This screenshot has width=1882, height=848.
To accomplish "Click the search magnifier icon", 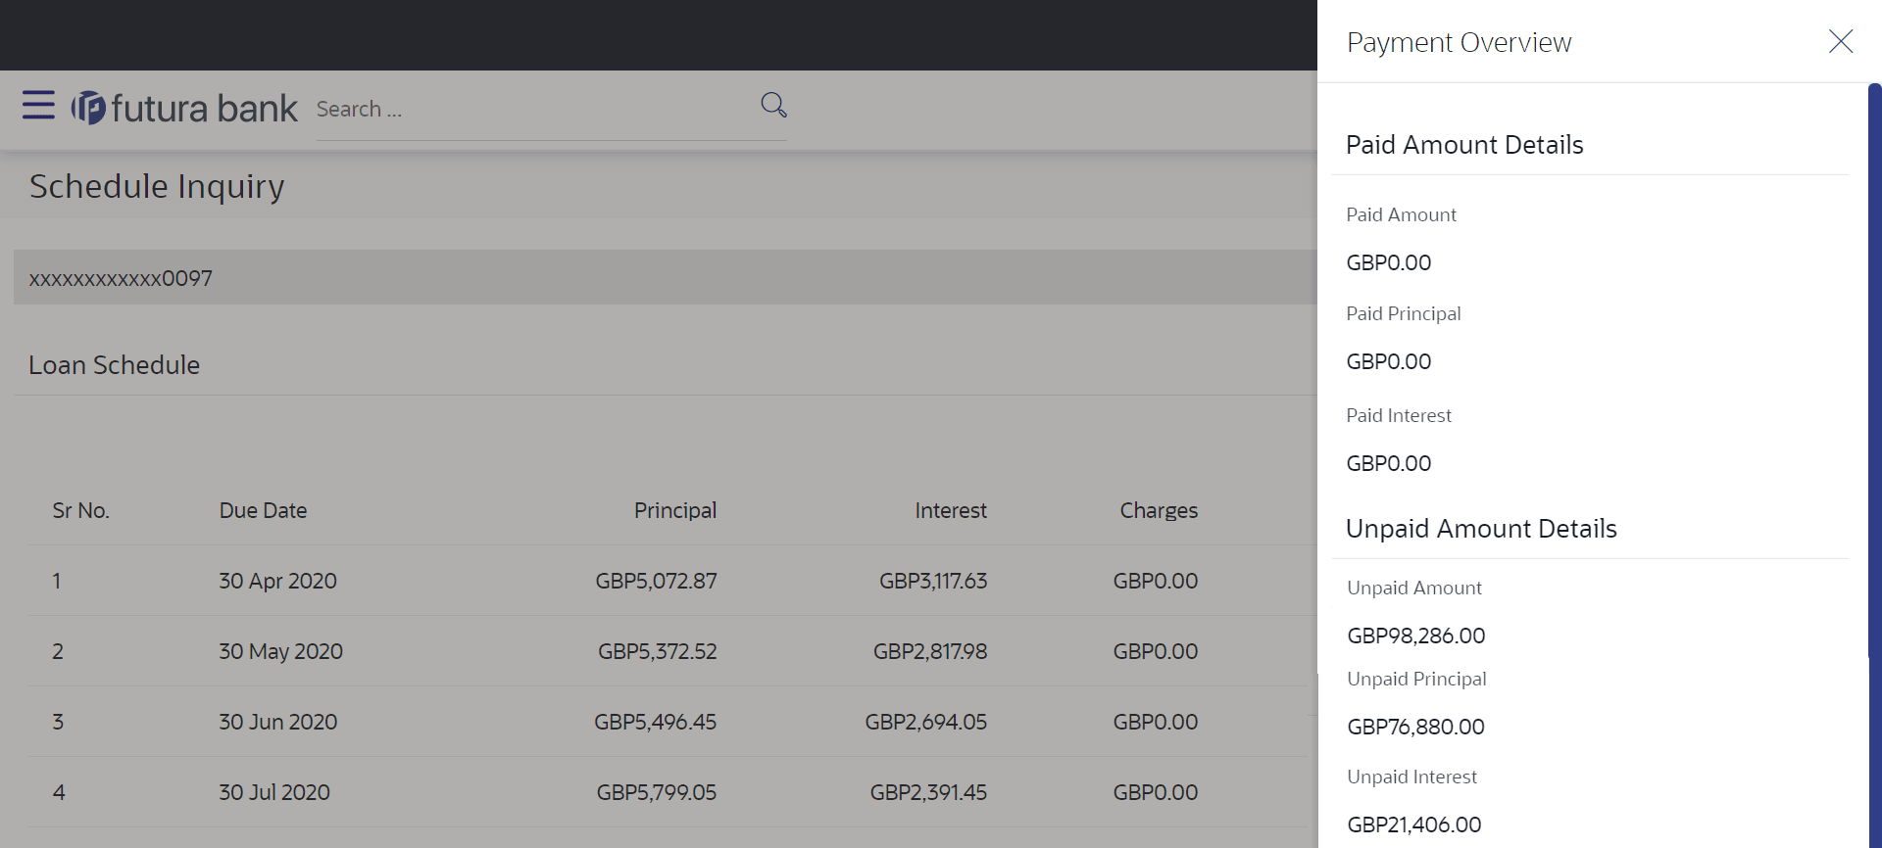I will point(773,105).
